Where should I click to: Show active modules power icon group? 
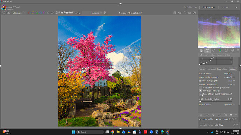[x=207, y=50]
